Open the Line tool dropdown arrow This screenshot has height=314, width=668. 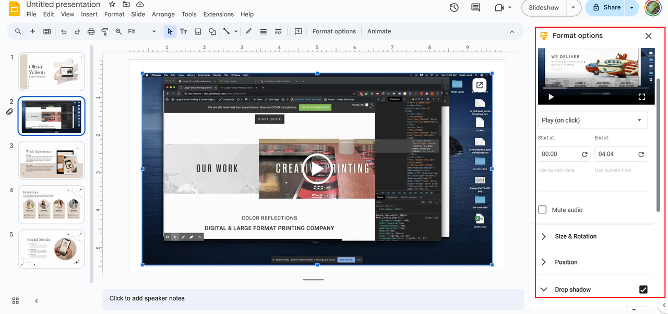click(236, 31)
